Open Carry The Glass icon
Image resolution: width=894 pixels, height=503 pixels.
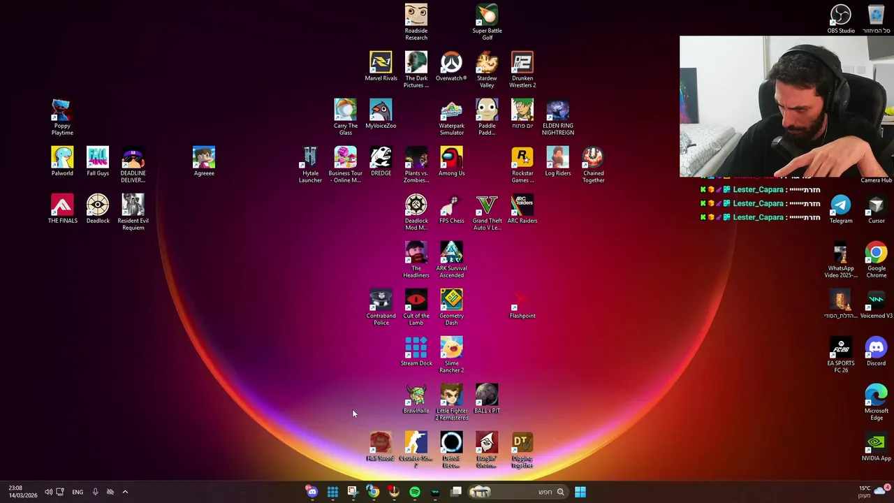[x=345, y=117]
